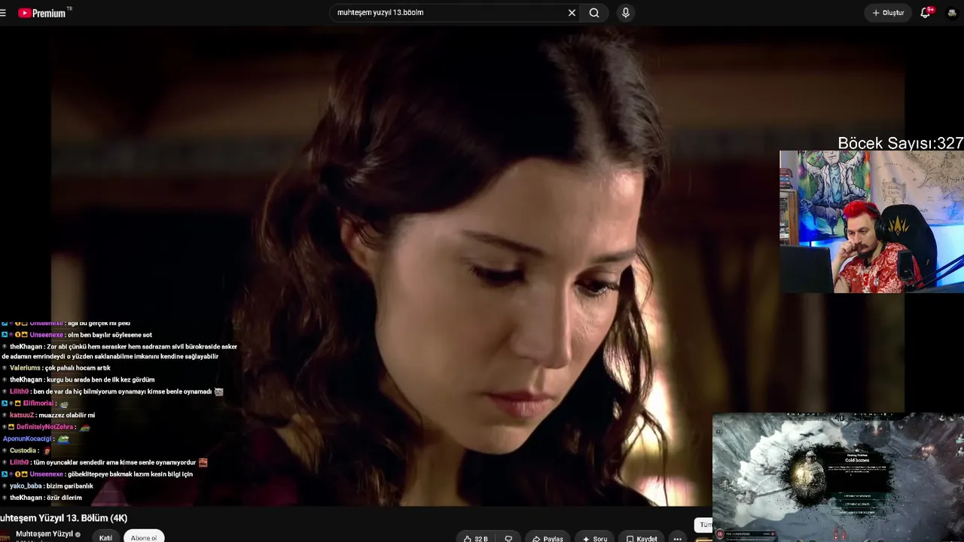Open the three-dot more actions menu
The width and height of the screenshot is (964, 542).
[677, 538]
